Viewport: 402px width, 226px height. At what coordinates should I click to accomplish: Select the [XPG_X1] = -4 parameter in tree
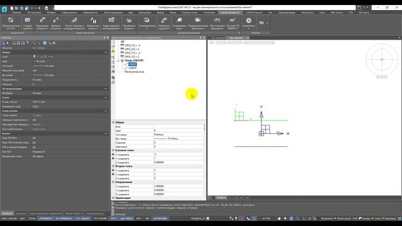(132, 45)
